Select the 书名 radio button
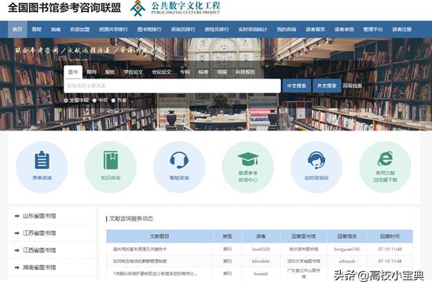Screen dimensions: 432x289 94,101
